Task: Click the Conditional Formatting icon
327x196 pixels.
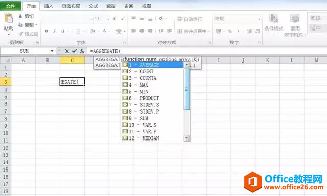Action: (x=273, y=19)
